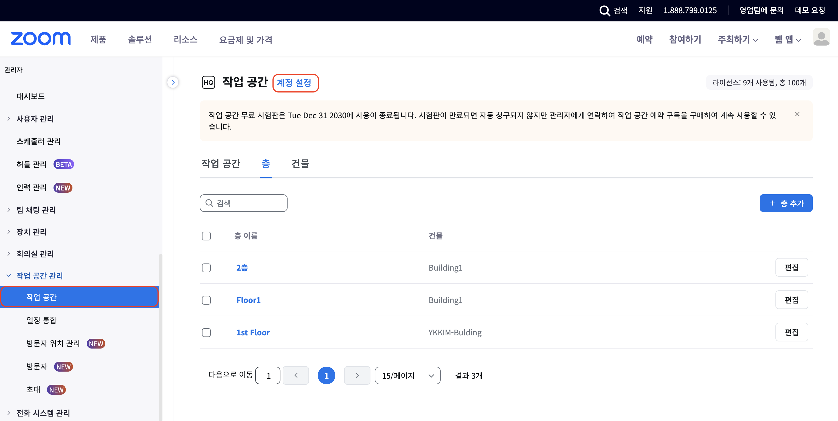The image size is (838, 421).
Task: Open the 2층 floor link
Action: 242,268
